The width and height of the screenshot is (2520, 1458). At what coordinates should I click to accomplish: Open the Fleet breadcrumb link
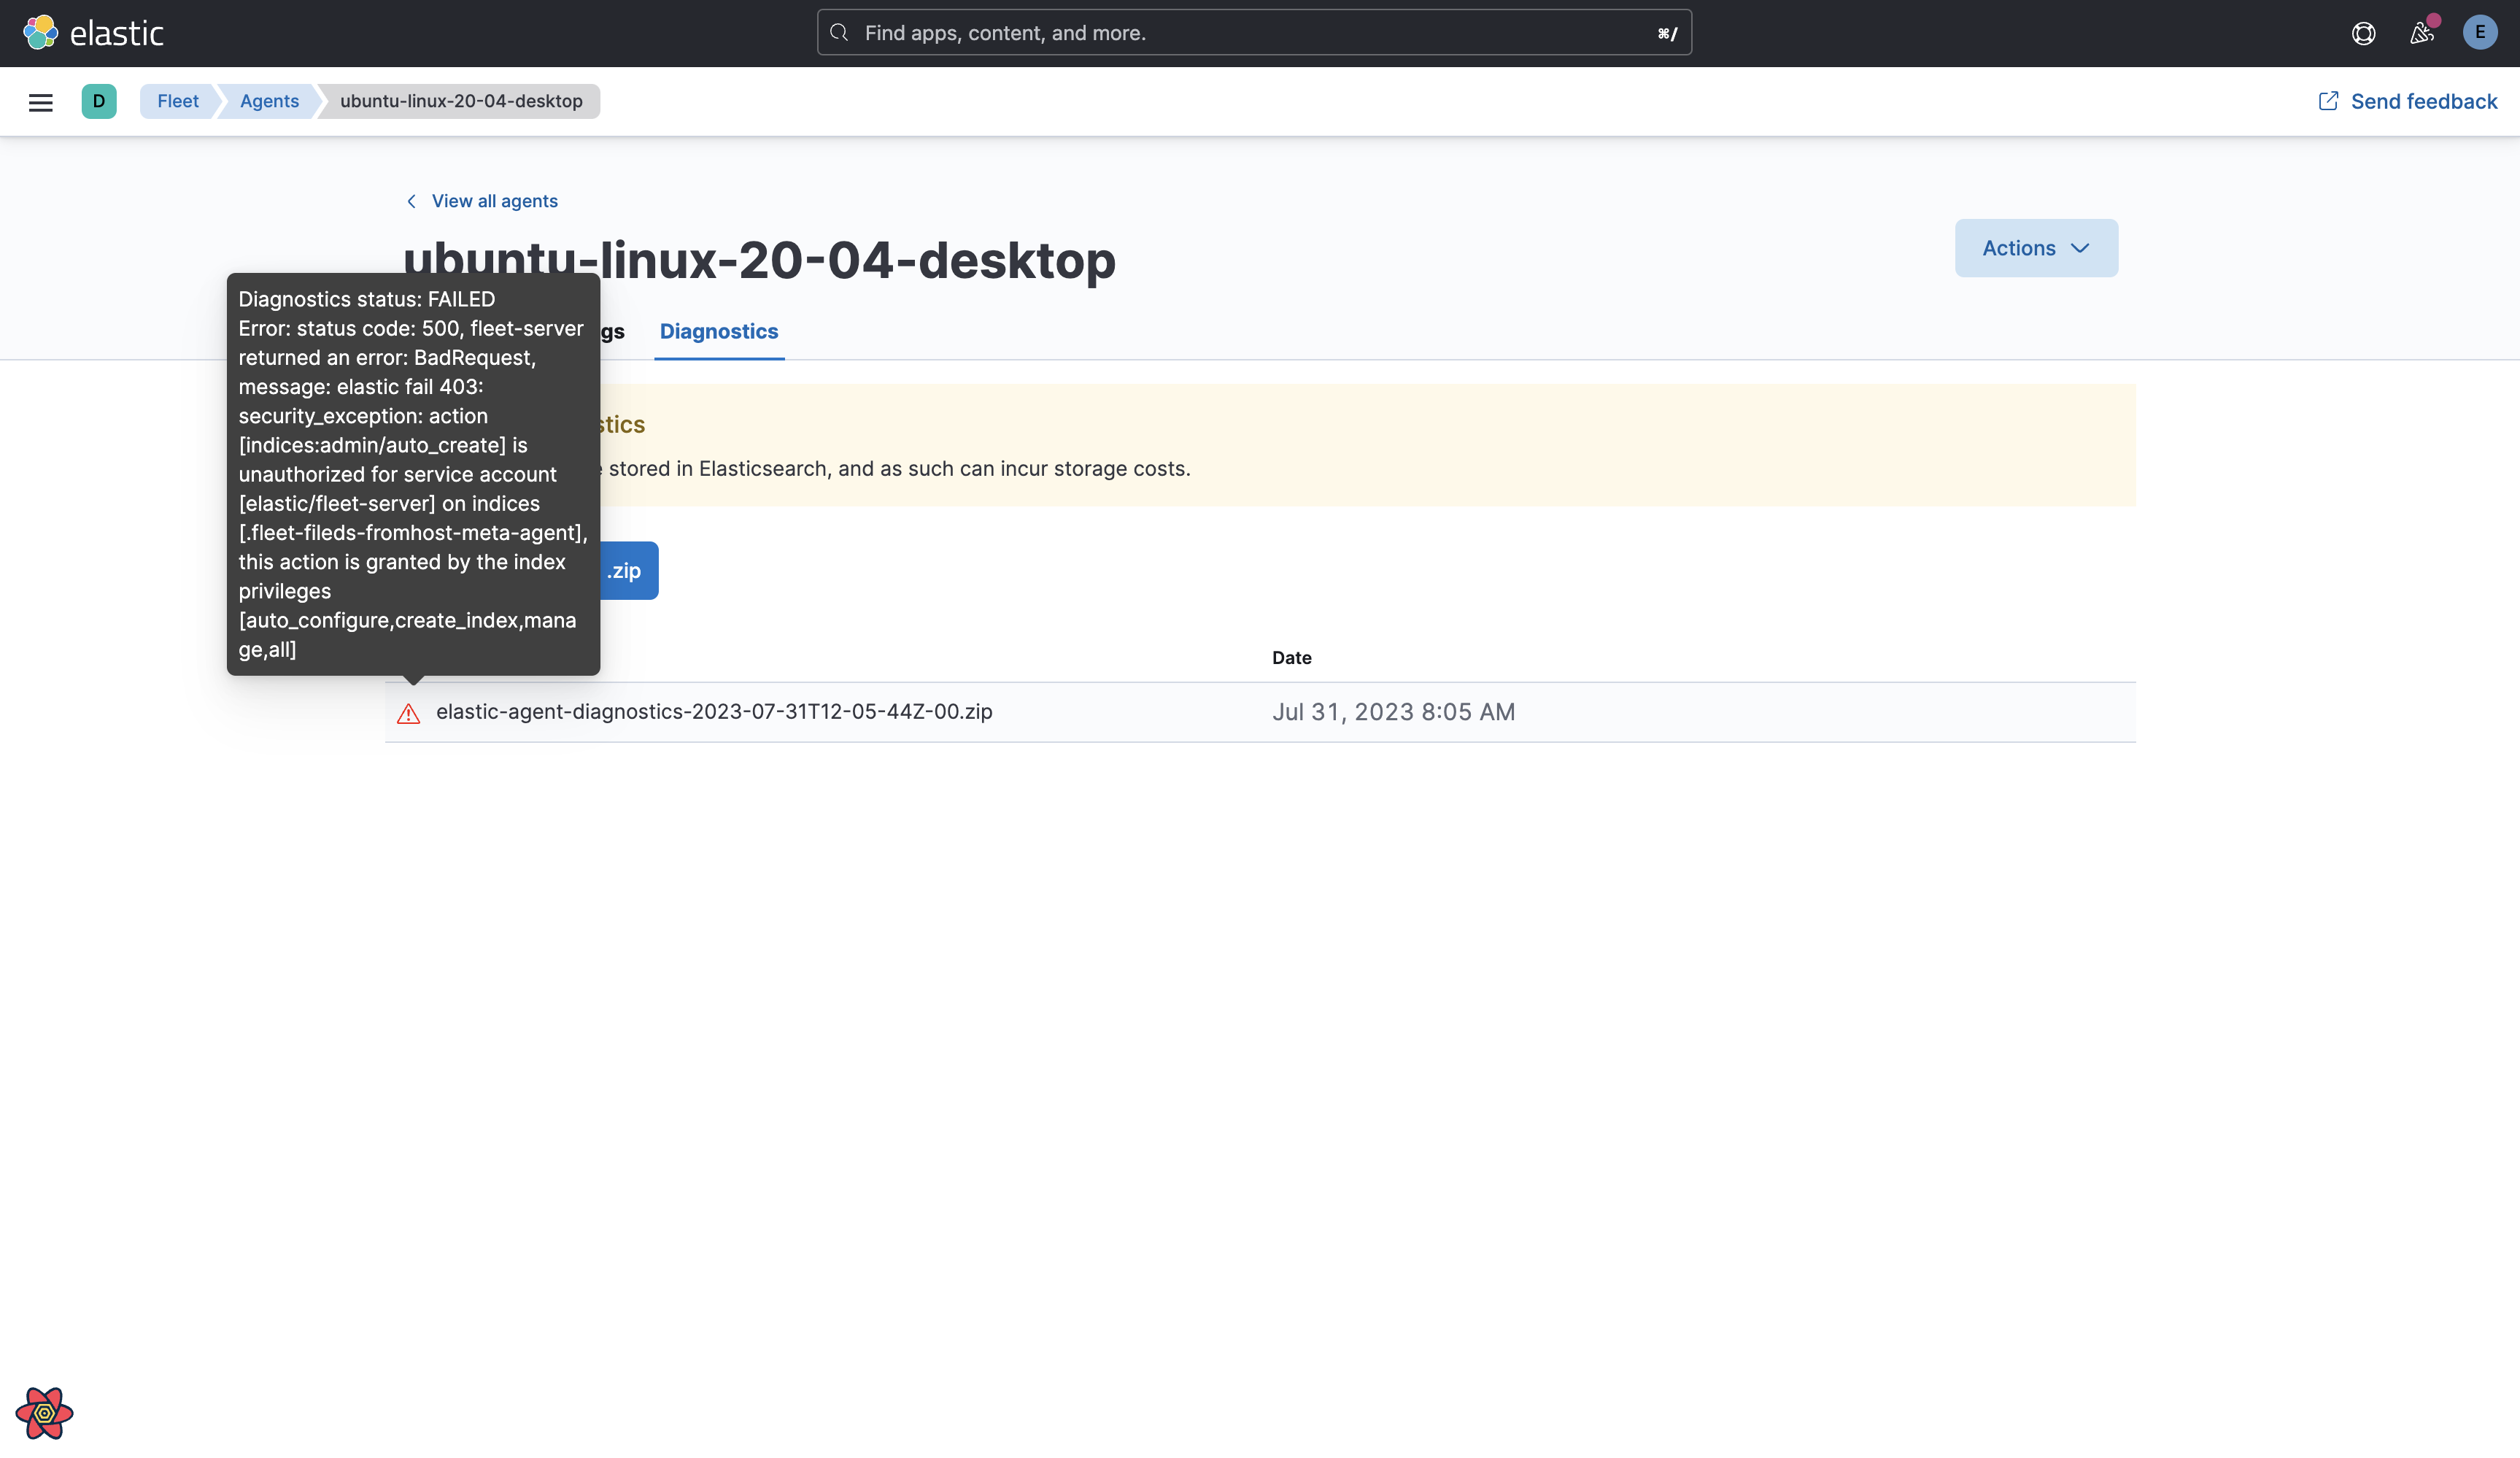177,101
